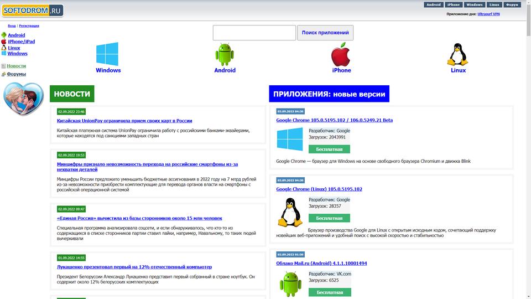Viewport: 531px width, 299px height.
Task: Open Облако Mail.ru (Android) 4.1.1.10001494 link
Action: [321, 263]
